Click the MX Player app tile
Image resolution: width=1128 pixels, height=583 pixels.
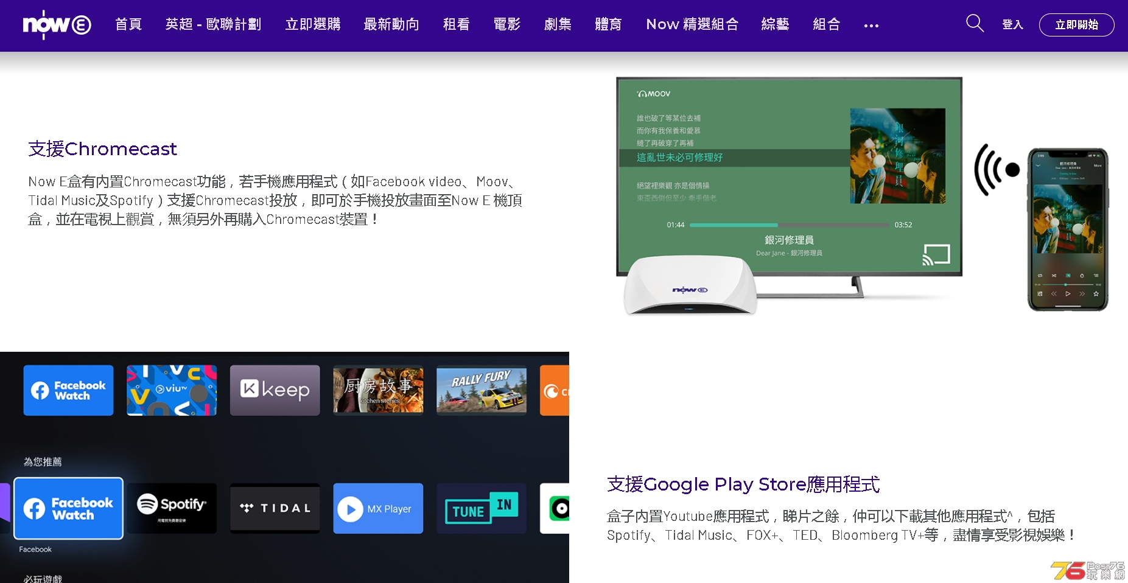tap(378, 508)
